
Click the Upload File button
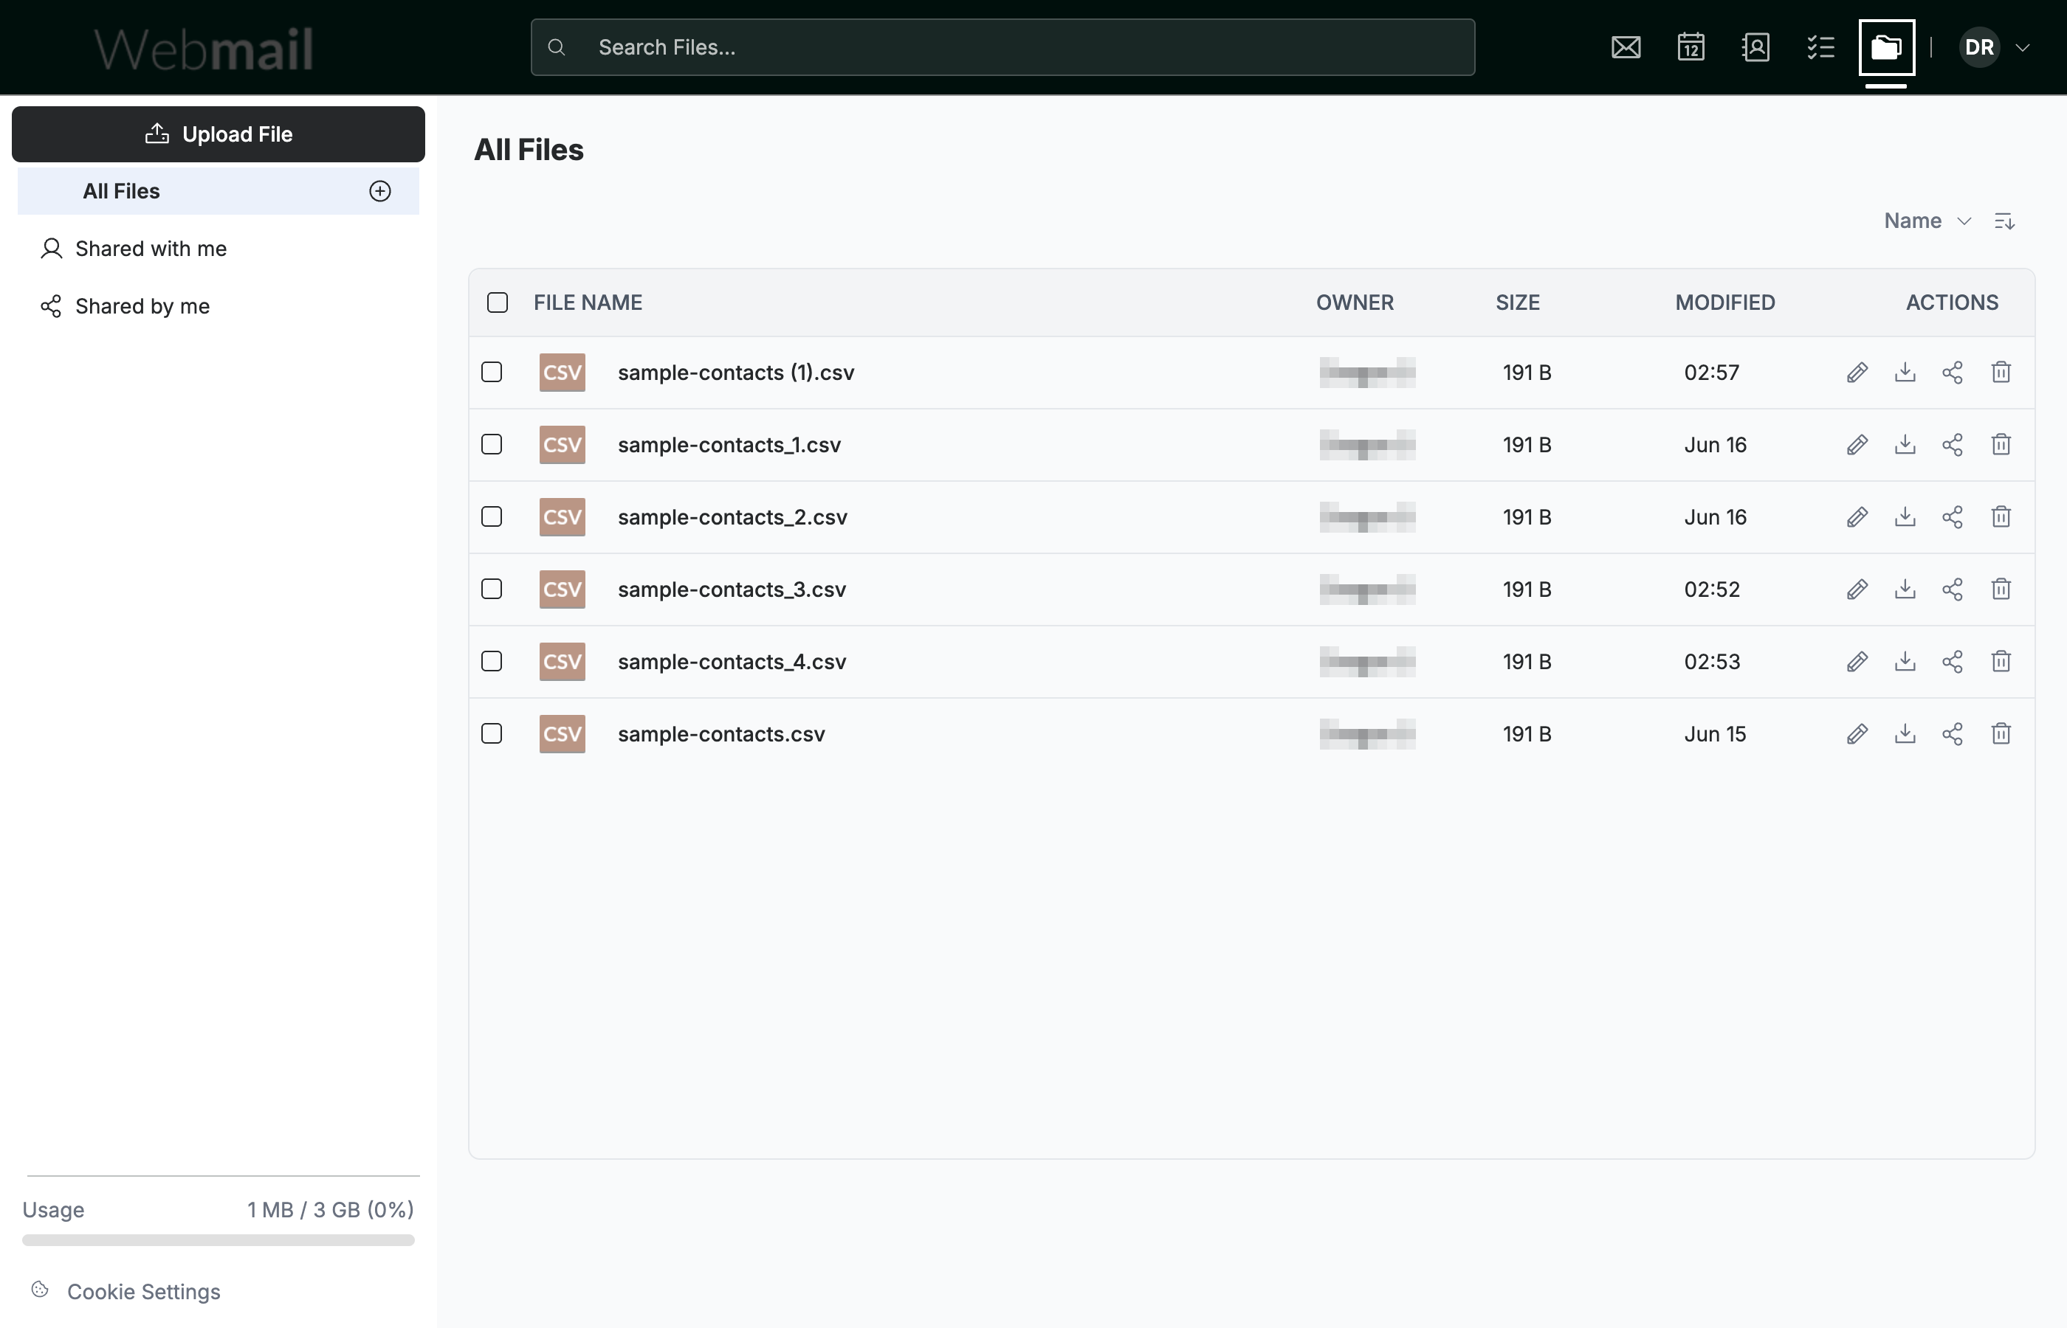(219, 134)
